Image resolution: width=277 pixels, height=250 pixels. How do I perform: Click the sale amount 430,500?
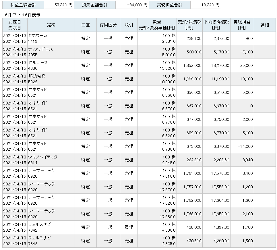pos(194,241)
